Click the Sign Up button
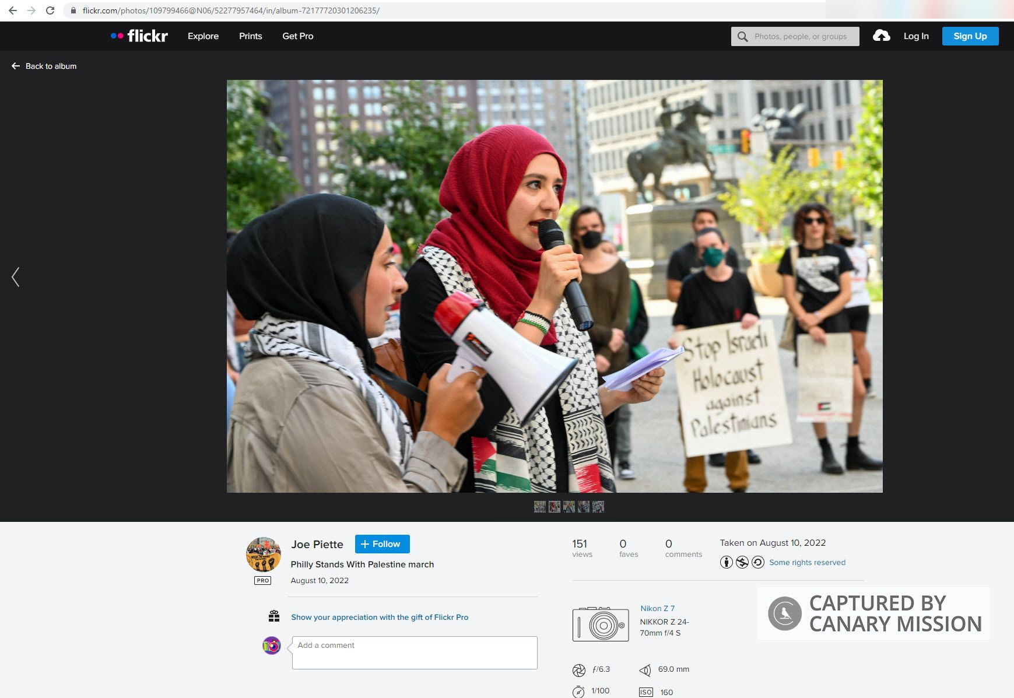1014x698 pixels. 970,36
